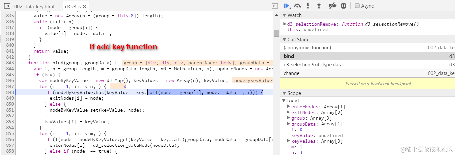Click the 'i = 0' inline value hint

point(119,86)
